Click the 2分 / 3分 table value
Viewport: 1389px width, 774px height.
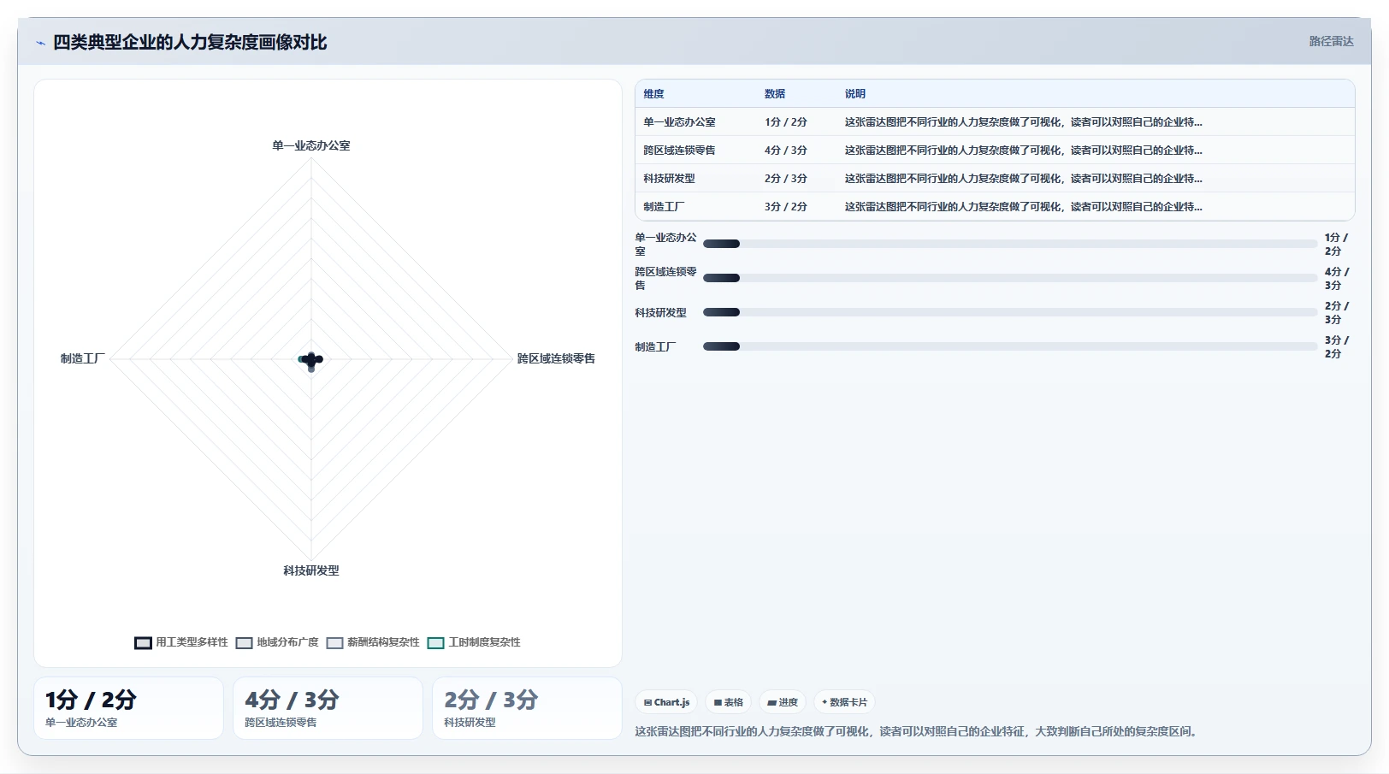point(786,179)
